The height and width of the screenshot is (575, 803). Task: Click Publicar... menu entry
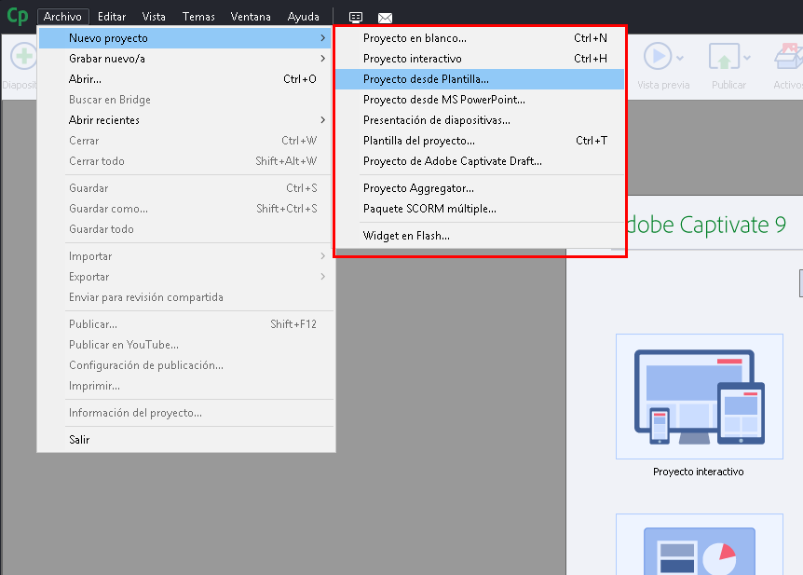184,324
